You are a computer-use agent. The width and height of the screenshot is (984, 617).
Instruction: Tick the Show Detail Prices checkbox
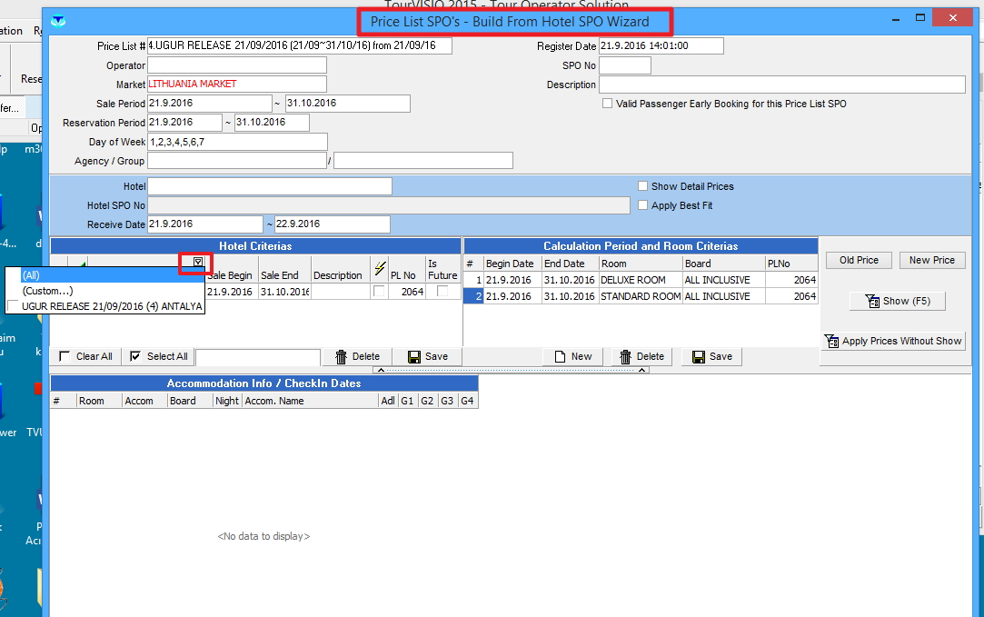click(x=643, y=186)
